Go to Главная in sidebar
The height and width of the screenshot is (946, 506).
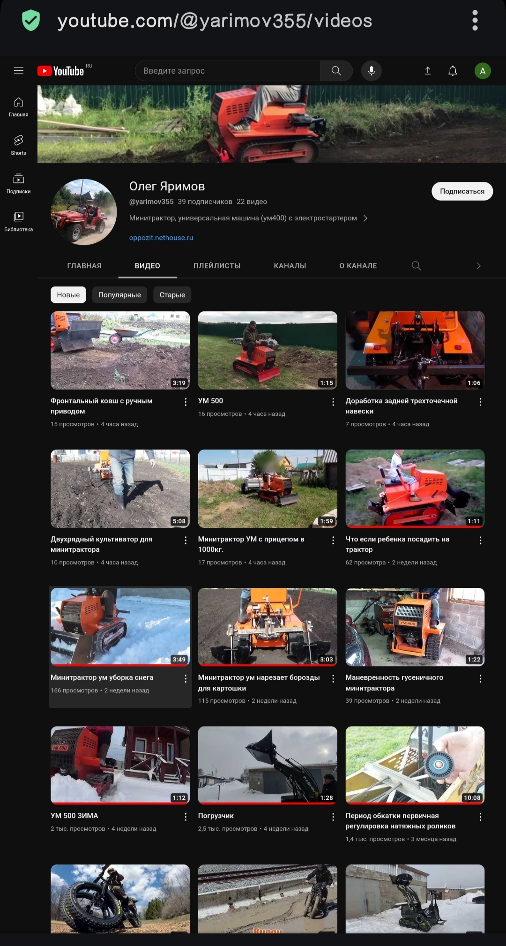pos(18,107)
